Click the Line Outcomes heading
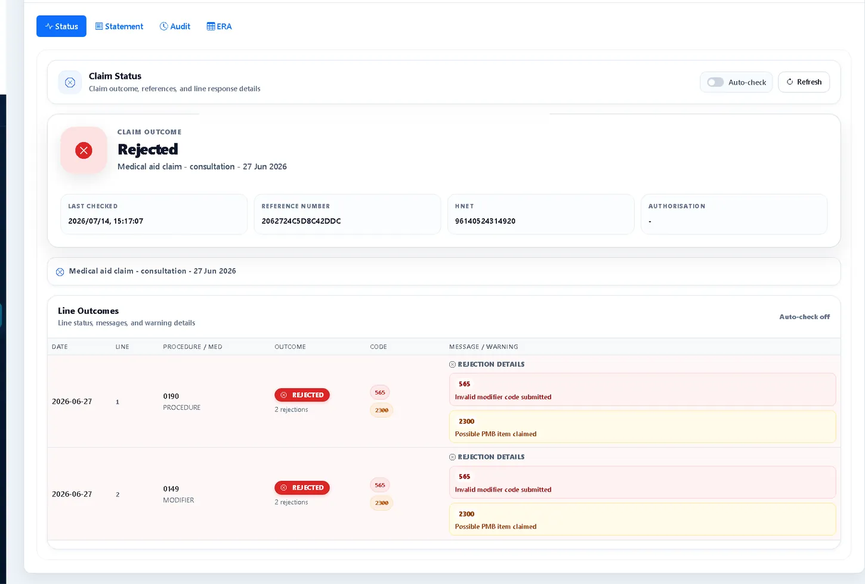This screenshot has height=584, width=865. pos(88,311)
